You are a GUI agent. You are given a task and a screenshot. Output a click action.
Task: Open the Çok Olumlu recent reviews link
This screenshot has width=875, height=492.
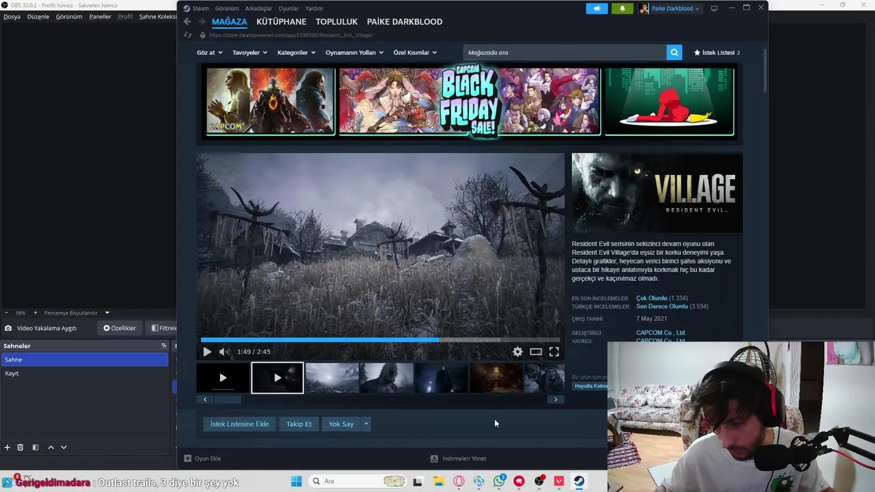pyautogui.click(x=651, y=299)
